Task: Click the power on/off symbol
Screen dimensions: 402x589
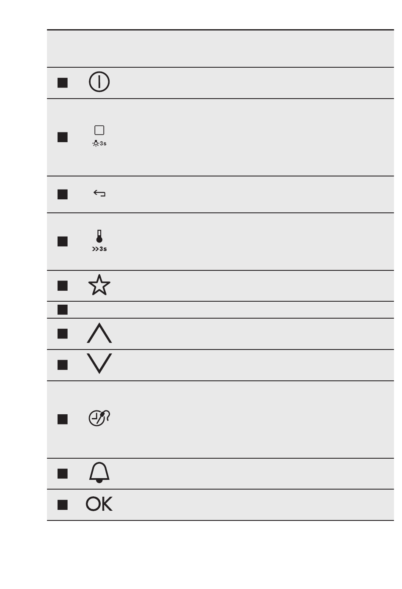Action: [99, 82]
